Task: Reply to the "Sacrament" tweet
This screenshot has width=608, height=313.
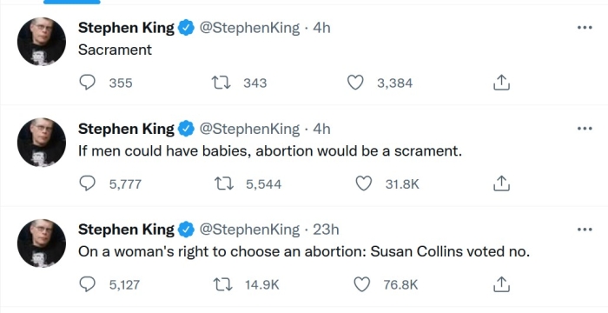Action: tap(87, 83)
